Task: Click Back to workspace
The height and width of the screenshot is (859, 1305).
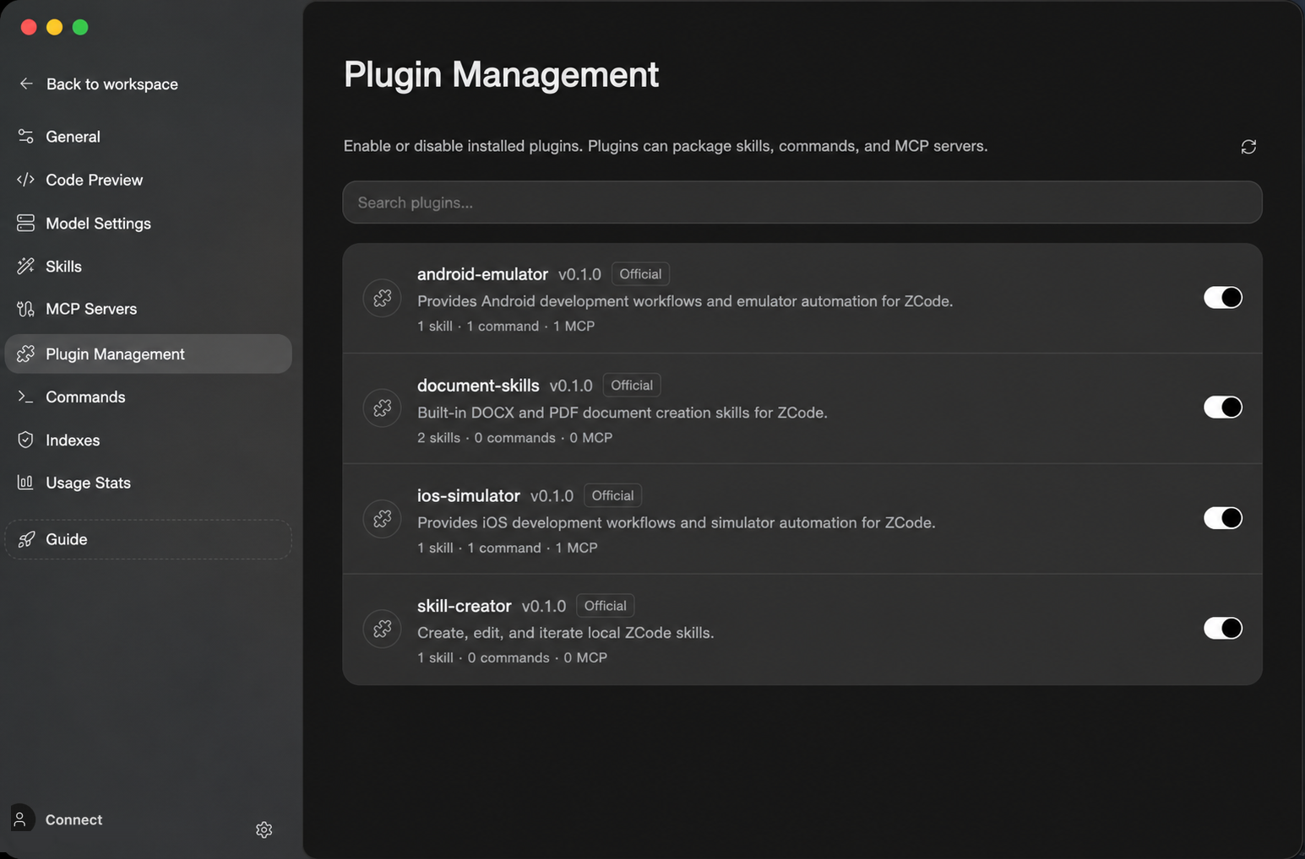Action: click(111, 84)
